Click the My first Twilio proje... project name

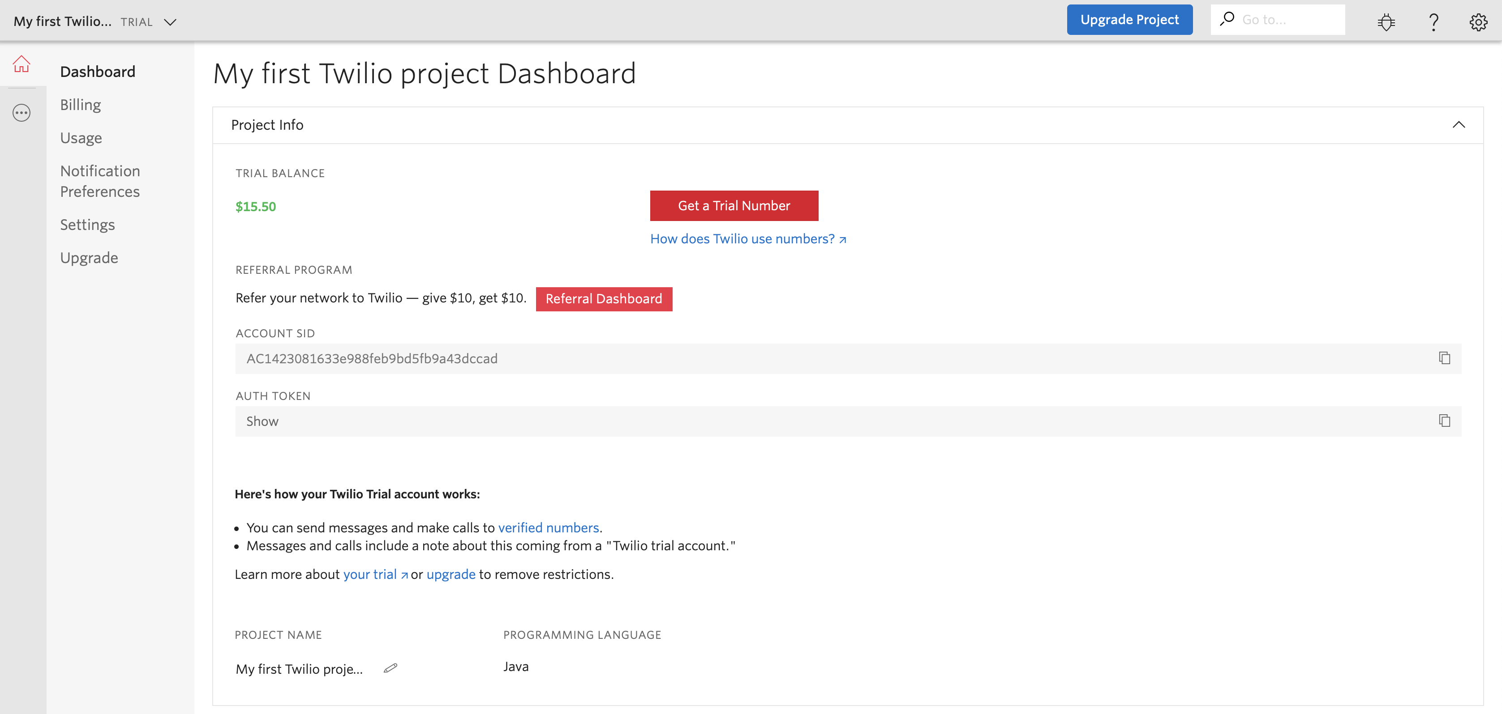pos(299,669)
